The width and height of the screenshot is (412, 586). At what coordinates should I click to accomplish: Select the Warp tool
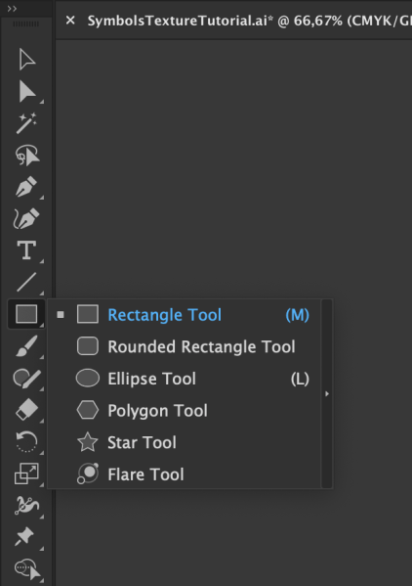tap(26, 505)
